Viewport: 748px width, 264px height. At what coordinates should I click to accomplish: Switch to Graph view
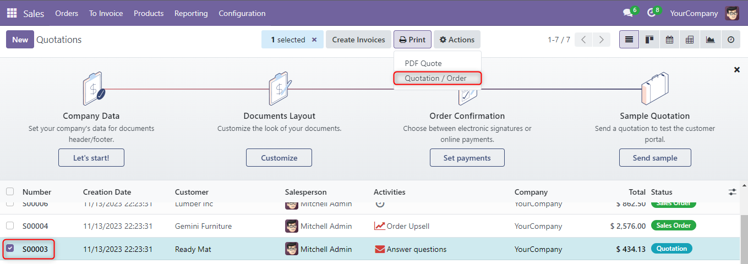pyautogui.click(x=710, y=40)
